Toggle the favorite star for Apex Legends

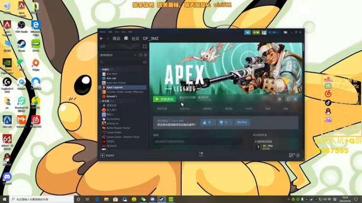(x=295, y=99)
